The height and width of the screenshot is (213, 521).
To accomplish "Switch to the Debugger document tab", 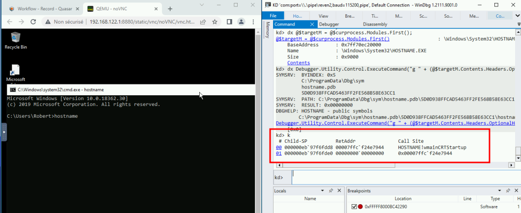I will click(329, 24).
